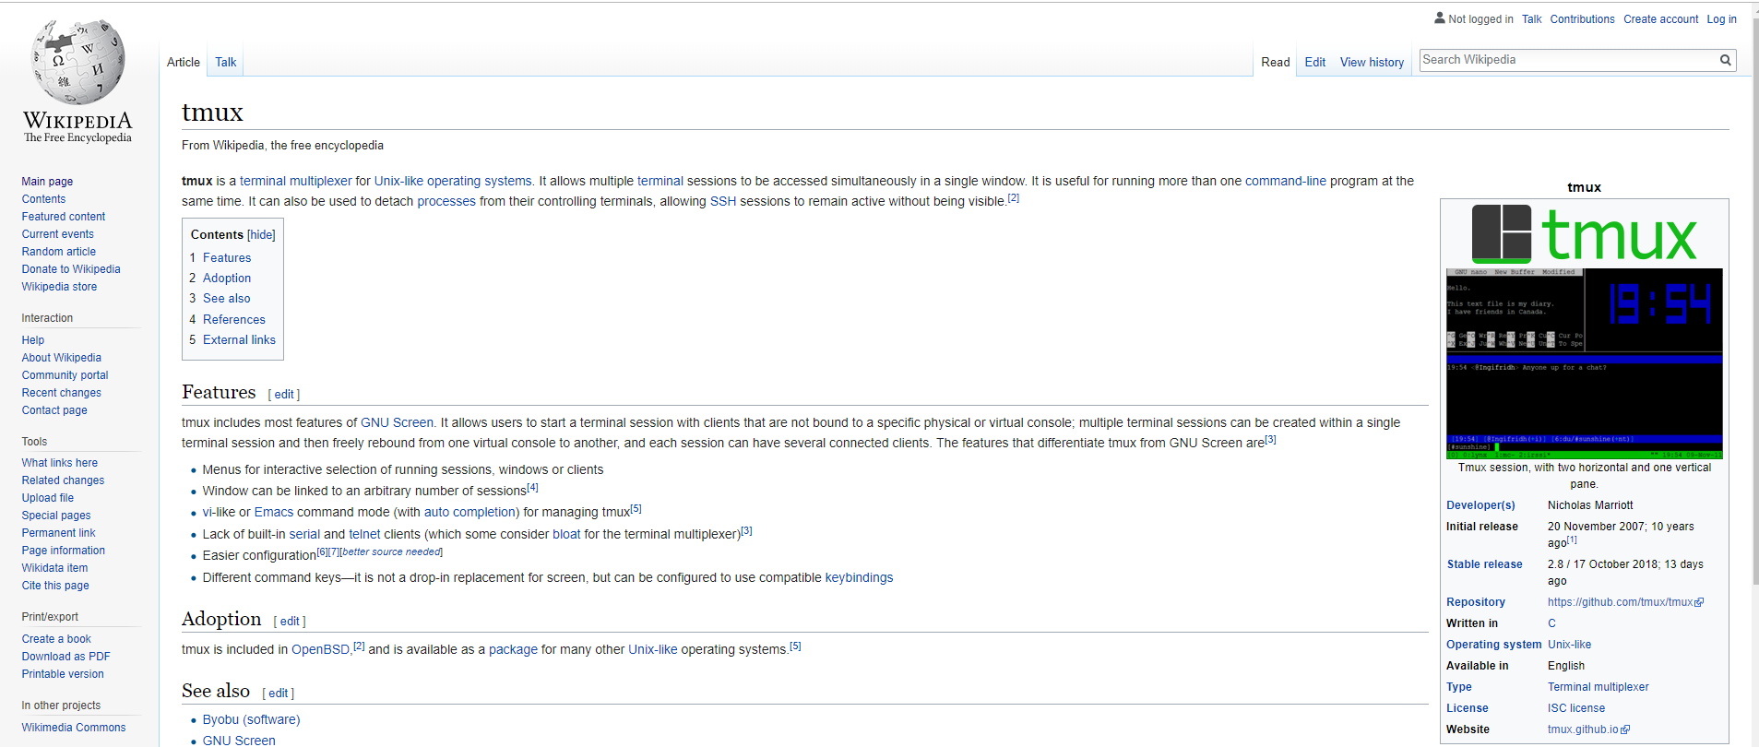Open the GNU Screen link in Features

[x=397, y=423]
